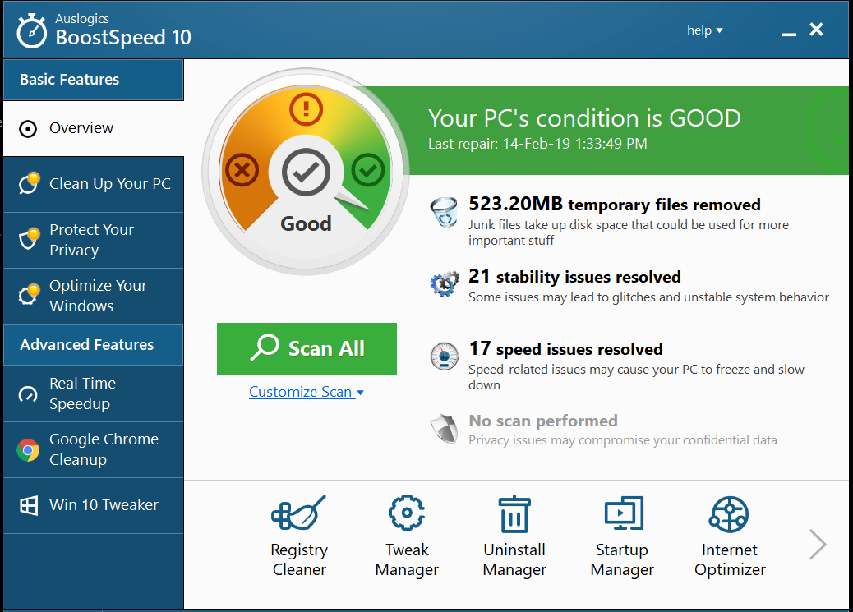
Task: Open the Uninstall Manager trash icon
Action: click(x=514, y=513)
